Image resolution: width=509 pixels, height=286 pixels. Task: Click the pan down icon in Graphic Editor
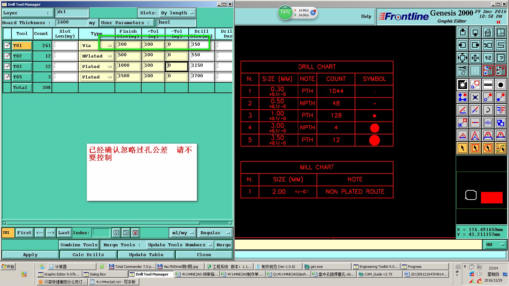tap(475, 32)
